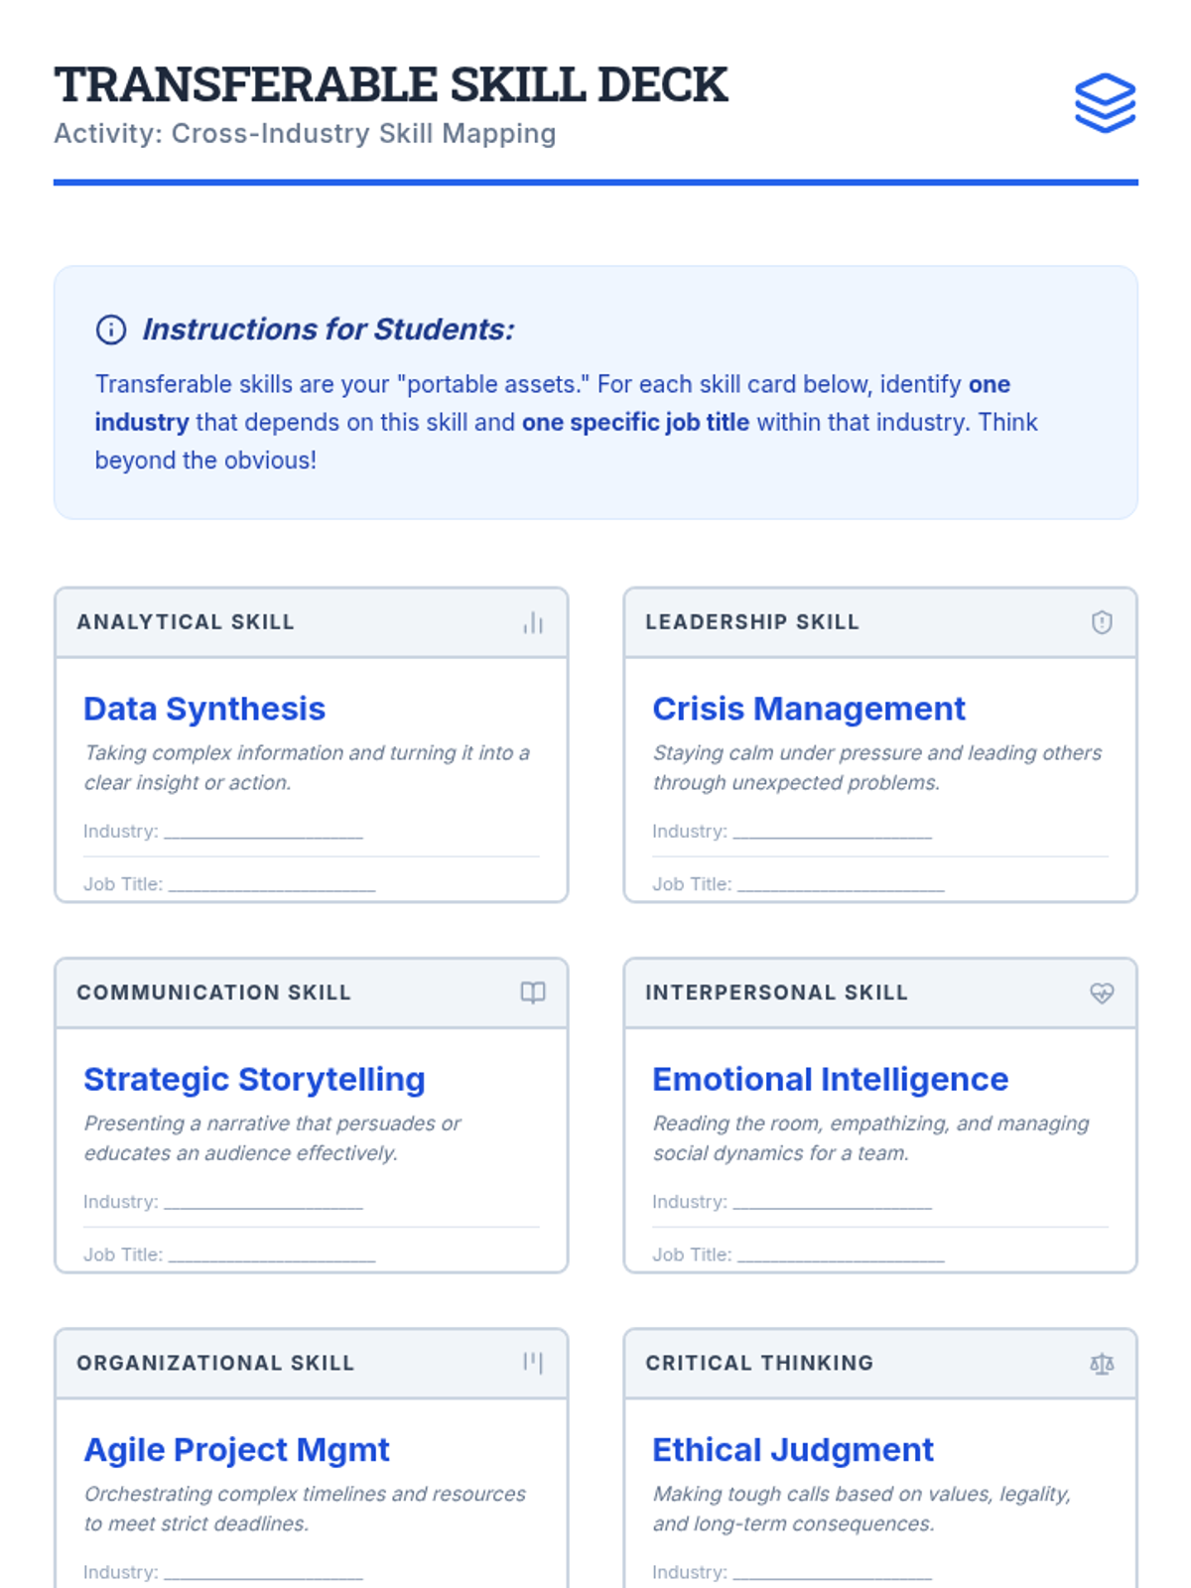The height and width of the screenshot is (1588, 1191).
Task: Click the stacked layers logo icon
Action: (1105, 103)
